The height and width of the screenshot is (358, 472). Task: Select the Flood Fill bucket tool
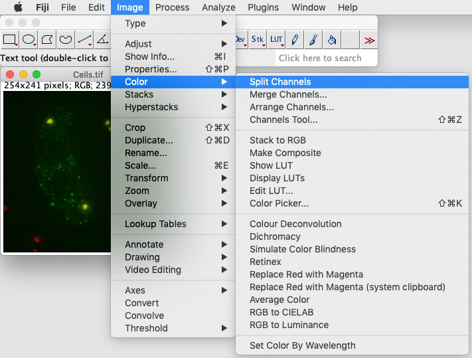(x=332, y=40)
